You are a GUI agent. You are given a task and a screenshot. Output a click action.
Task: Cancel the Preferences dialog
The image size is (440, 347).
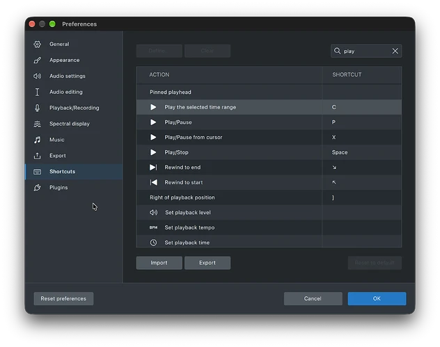point(313,298)
